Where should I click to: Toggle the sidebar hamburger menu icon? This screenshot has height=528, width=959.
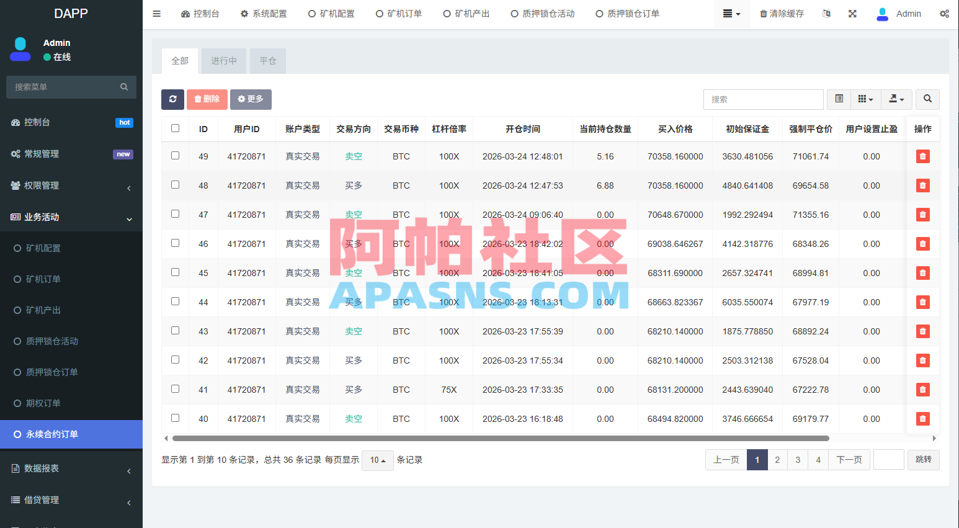(156, 14)
